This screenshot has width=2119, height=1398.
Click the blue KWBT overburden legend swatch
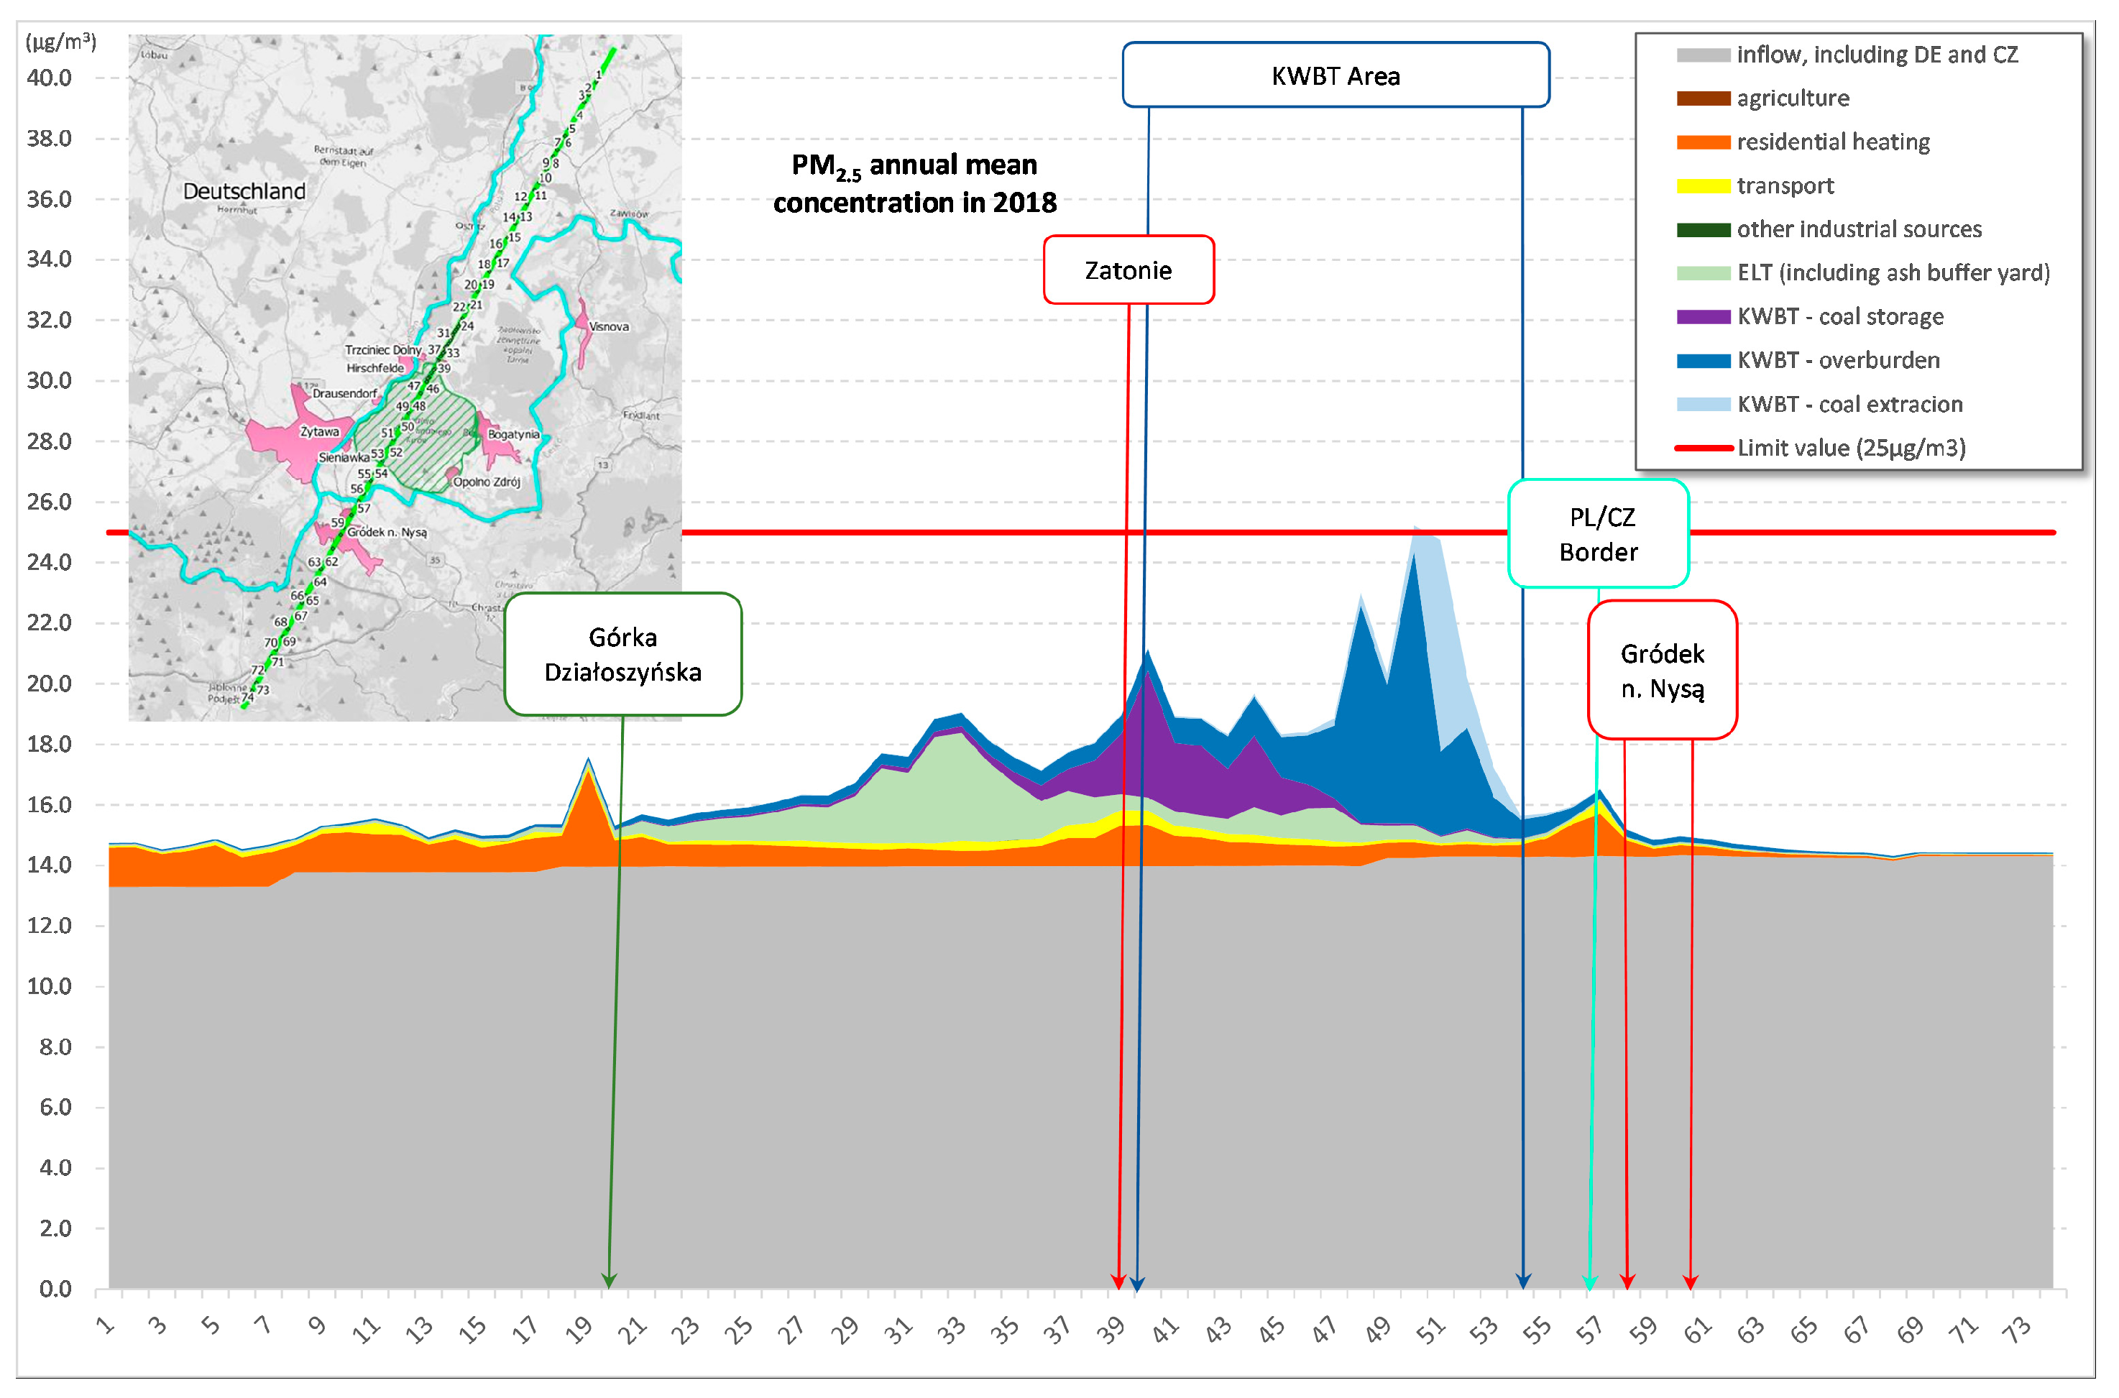click(x=1704, y=361)
